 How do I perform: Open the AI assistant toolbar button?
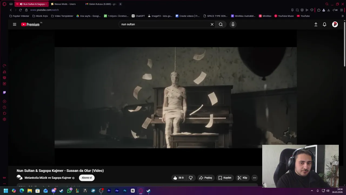[x=335, y=10]
